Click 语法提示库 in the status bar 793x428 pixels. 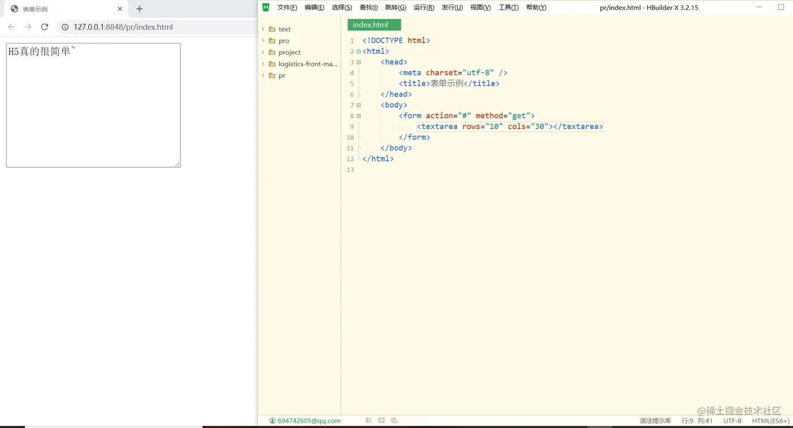point(655,421)
